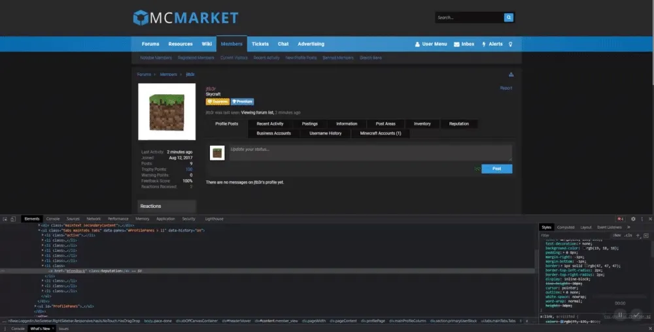Open Advertising in main navigation
Image resolution: width=654 pixels, height=332 pixels.
pos(311,44)
